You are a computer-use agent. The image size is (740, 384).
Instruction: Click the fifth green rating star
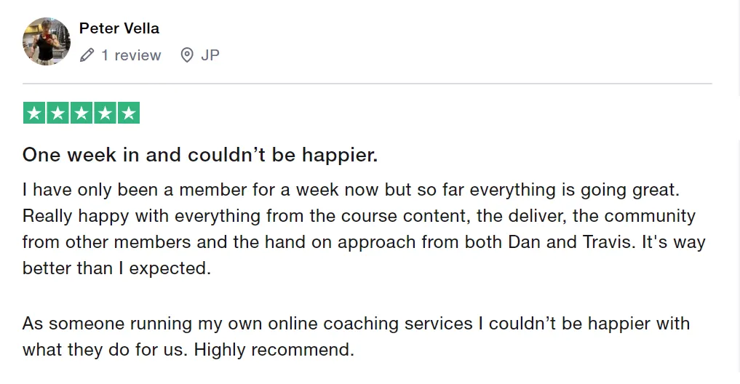[x=128, y=113]
